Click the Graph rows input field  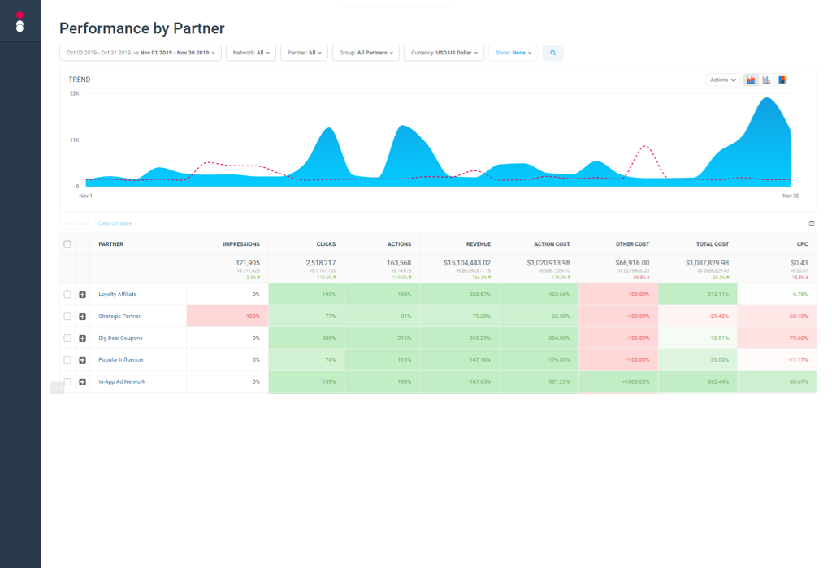point(76,223)
